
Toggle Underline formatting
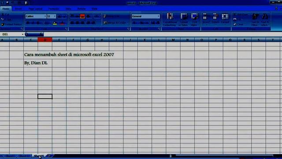pyautogui.click(x=38, y=23)
